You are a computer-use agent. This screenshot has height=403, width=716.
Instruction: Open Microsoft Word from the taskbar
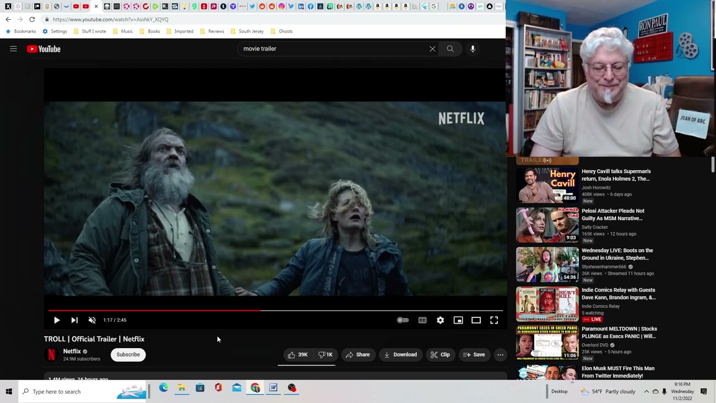tap(274, 388)
